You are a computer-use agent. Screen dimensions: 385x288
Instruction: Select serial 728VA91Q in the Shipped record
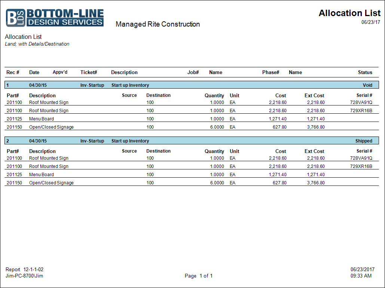pyautogui.click(x=361, y=158)
